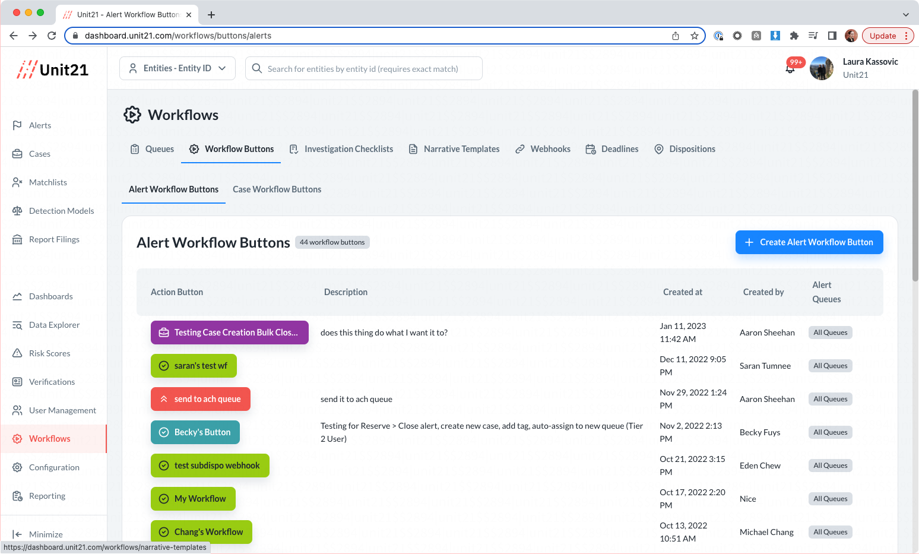
Task: Click Eden Chew creator name
Action: 760,466
